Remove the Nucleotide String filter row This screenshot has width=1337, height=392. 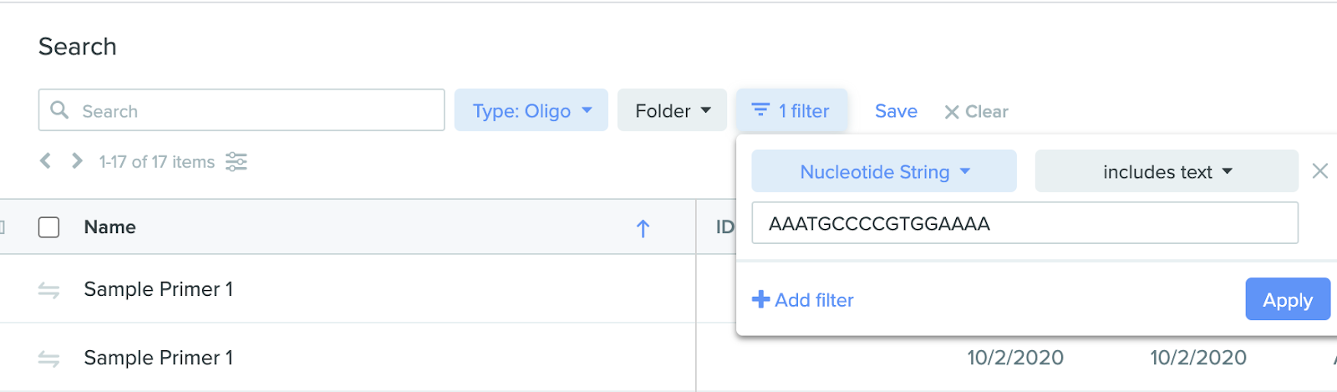[x=1320, y=171]
